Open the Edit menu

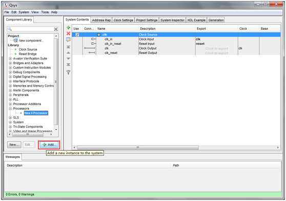coord(14,12)
